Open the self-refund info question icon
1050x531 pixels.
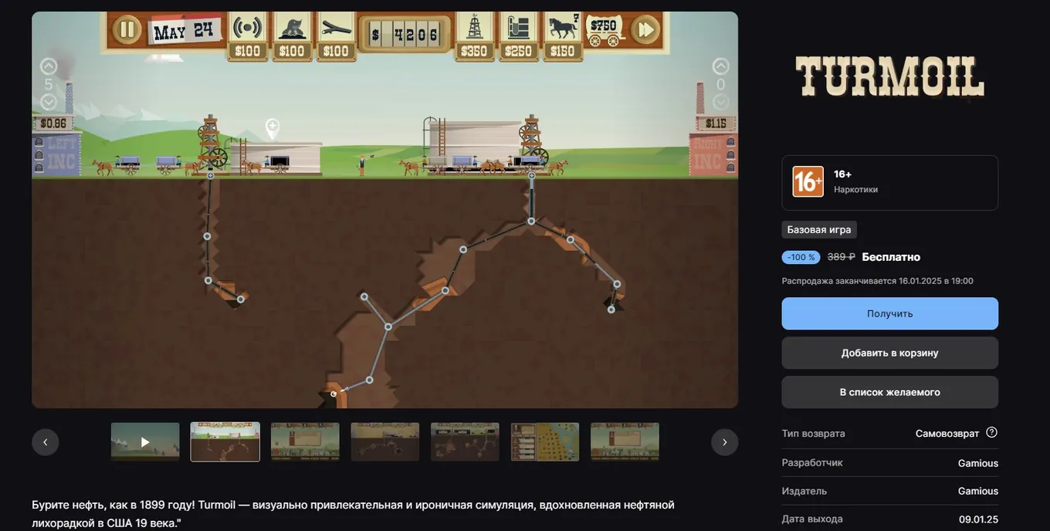[x=992, y=432]
